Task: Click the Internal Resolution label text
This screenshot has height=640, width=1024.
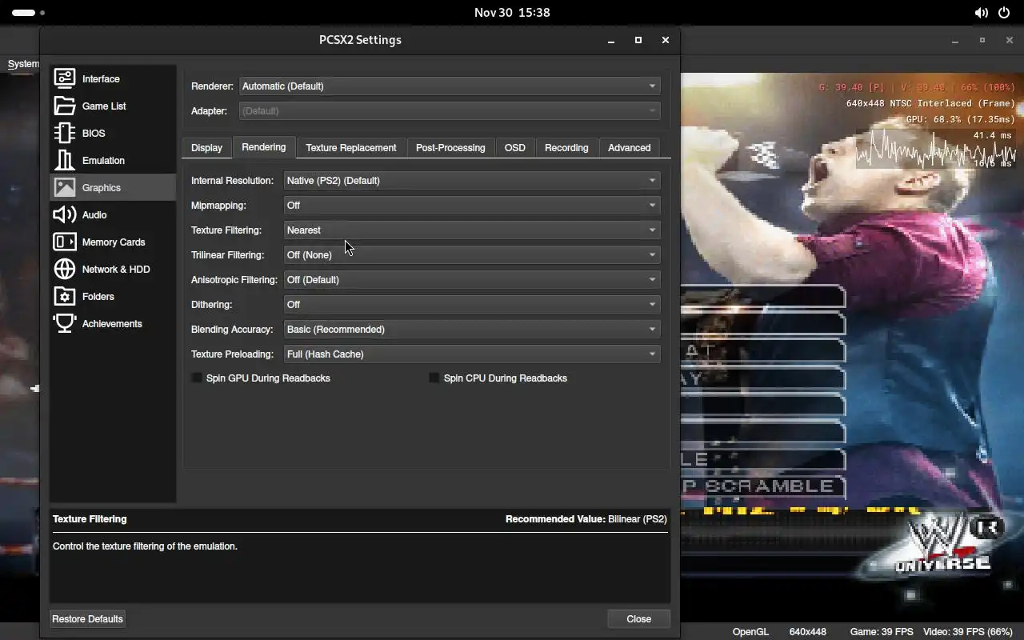Action: 232,180
